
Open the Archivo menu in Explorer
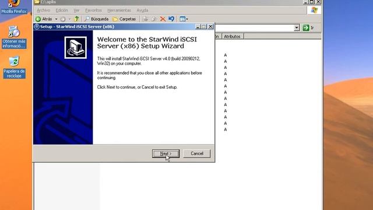coord(44,10)
